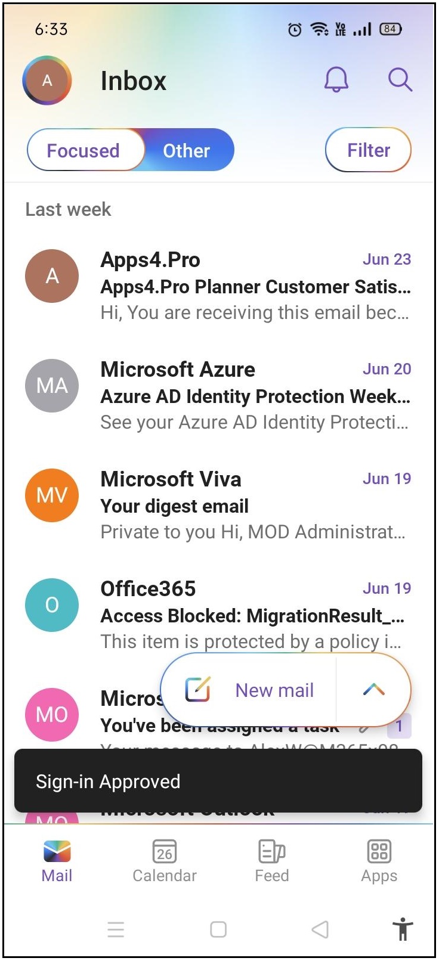
Task: Tap the search magnifier icon
Action: [x=400, y=79]
